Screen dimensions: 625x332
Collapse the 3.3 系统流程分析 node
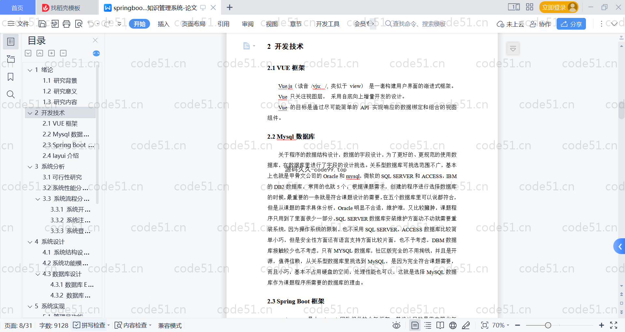tap(38, 199)
